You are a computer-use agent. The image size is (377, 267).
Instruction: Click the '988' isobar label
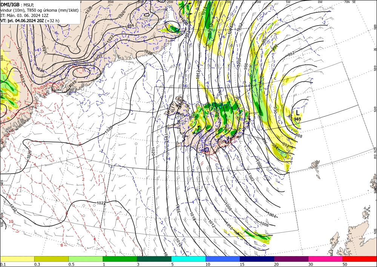tap(299, 136)
